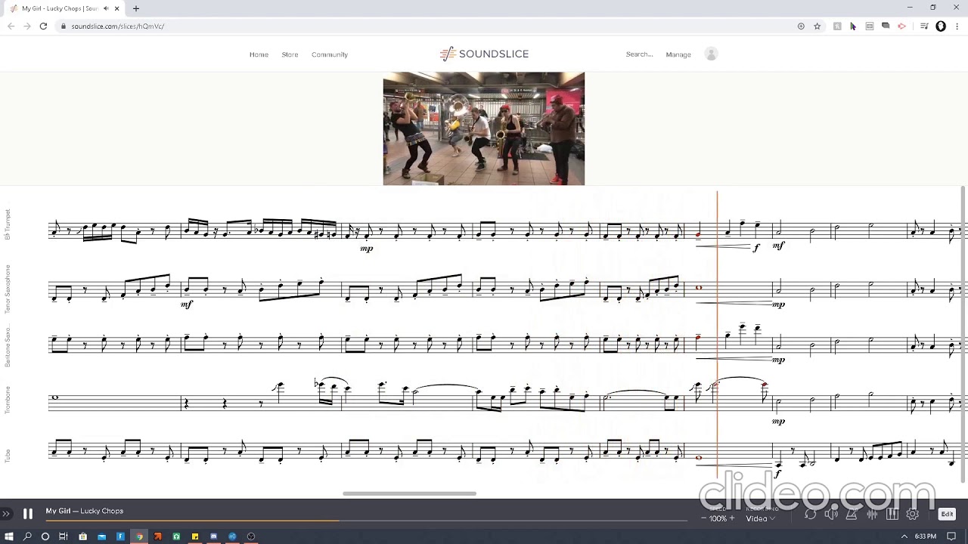This screenshot has height=544, width=968.
Task: Click the Lucky Chops video thumbnail
Action: [x=483, y=128]
